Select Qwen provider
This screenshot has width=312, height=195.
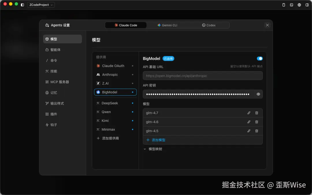pyautogui.click(x=115, y=112)
